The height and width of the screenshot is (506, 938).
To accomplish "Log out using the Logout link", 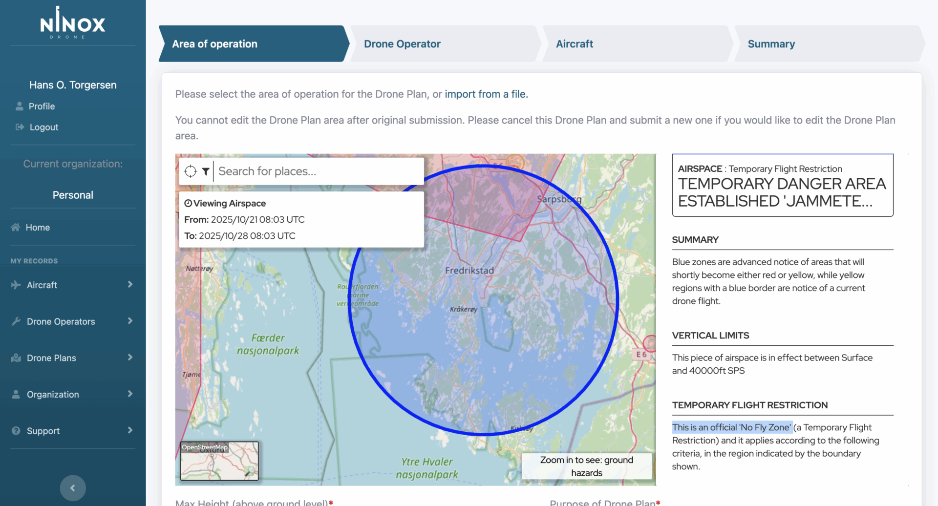I will click(x=43, y=127).
